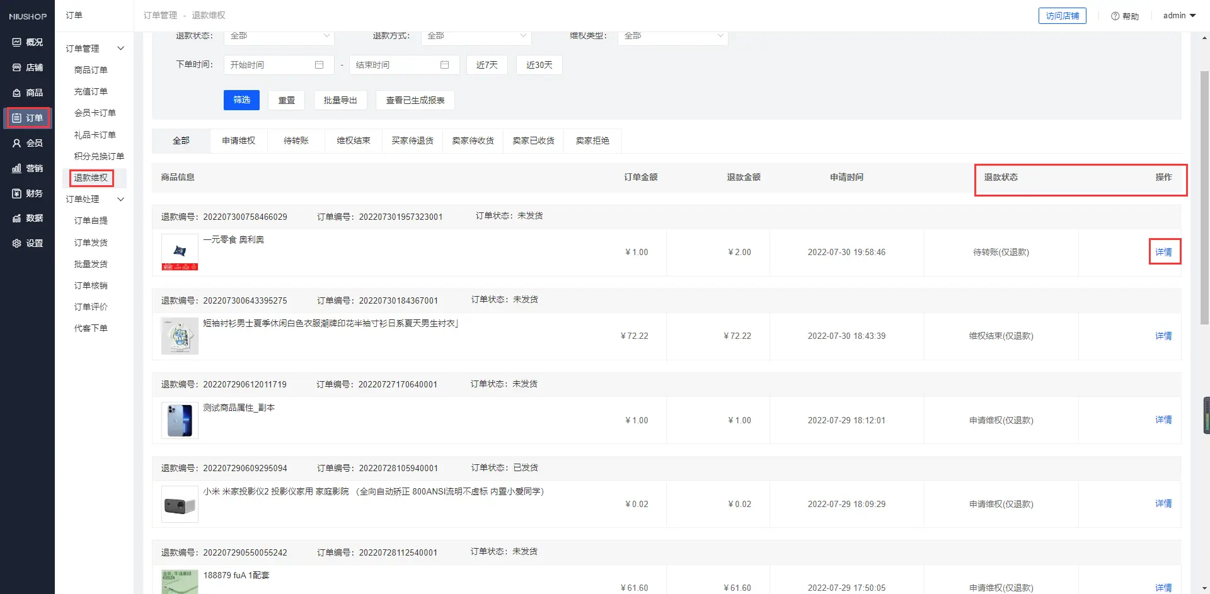Open the 营销 marketing sidebar icon

17,168
